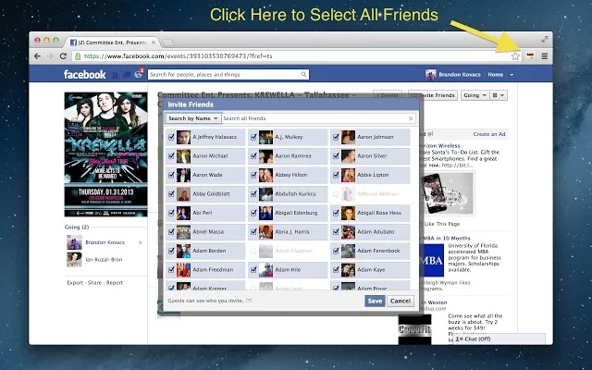Switch to the Committee Ent. Presents tab
Screen dimensions: 592x370
point(112,43)
